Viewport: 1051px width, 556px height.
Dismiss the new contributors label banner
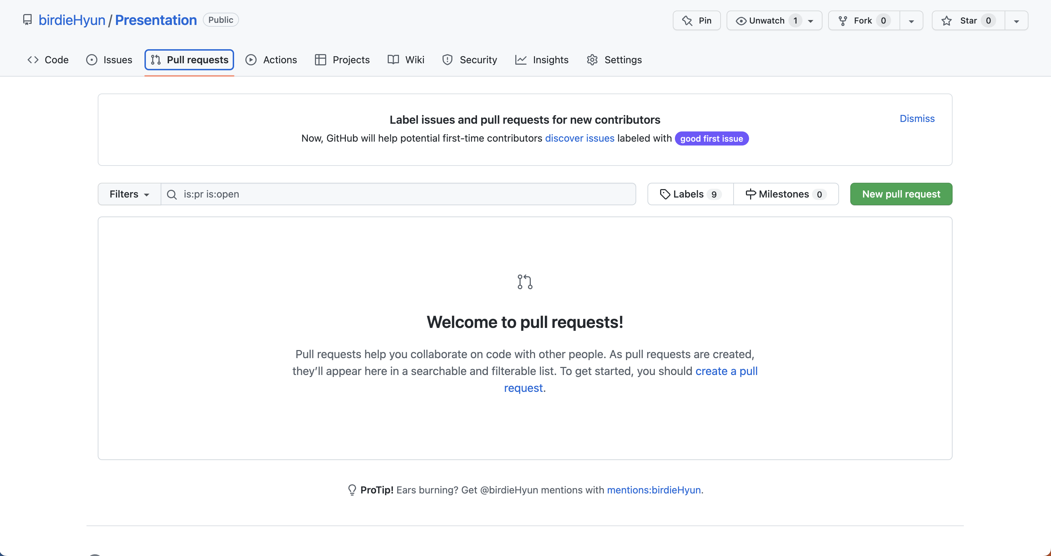(917, 119)
